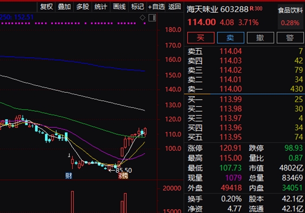The image size is (305, 213).
Task: Select 多股 multi-stock view
Action: pyautogui.click(x=83, y=7)
